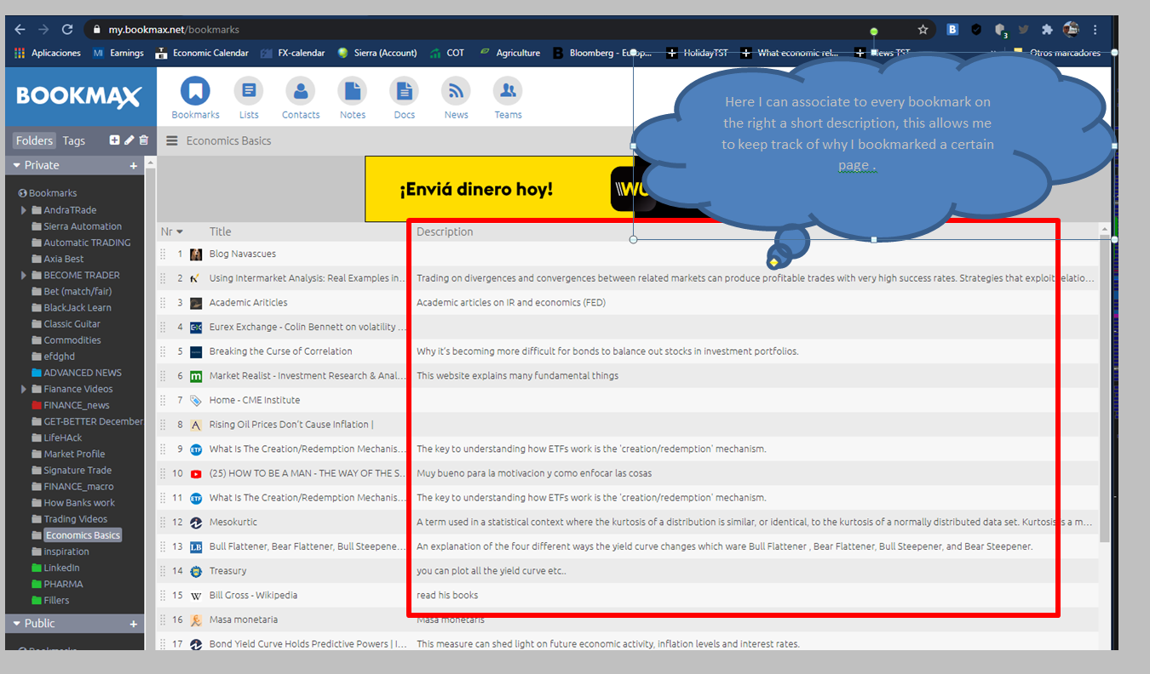Select the PHARMA folder
The width and height of the screenshot is (1150, 674).
[64, 584]
